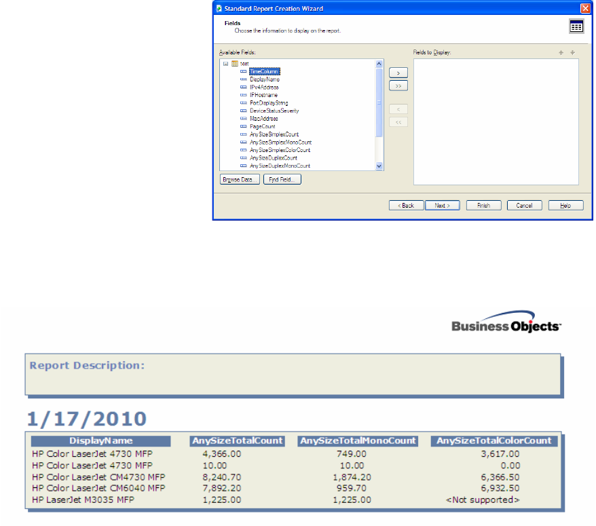The height and width of the screenshot is (526, 596).
Task: Select the IPv4Address field
Action: click(264, 88)
